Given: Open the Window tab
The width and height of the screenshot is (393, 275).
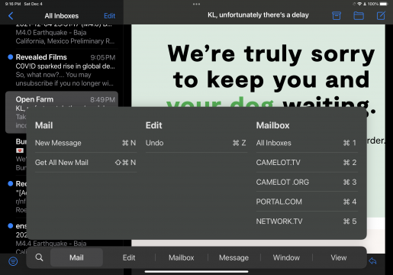Looking at the screenshot, I should tap(286, 257).
